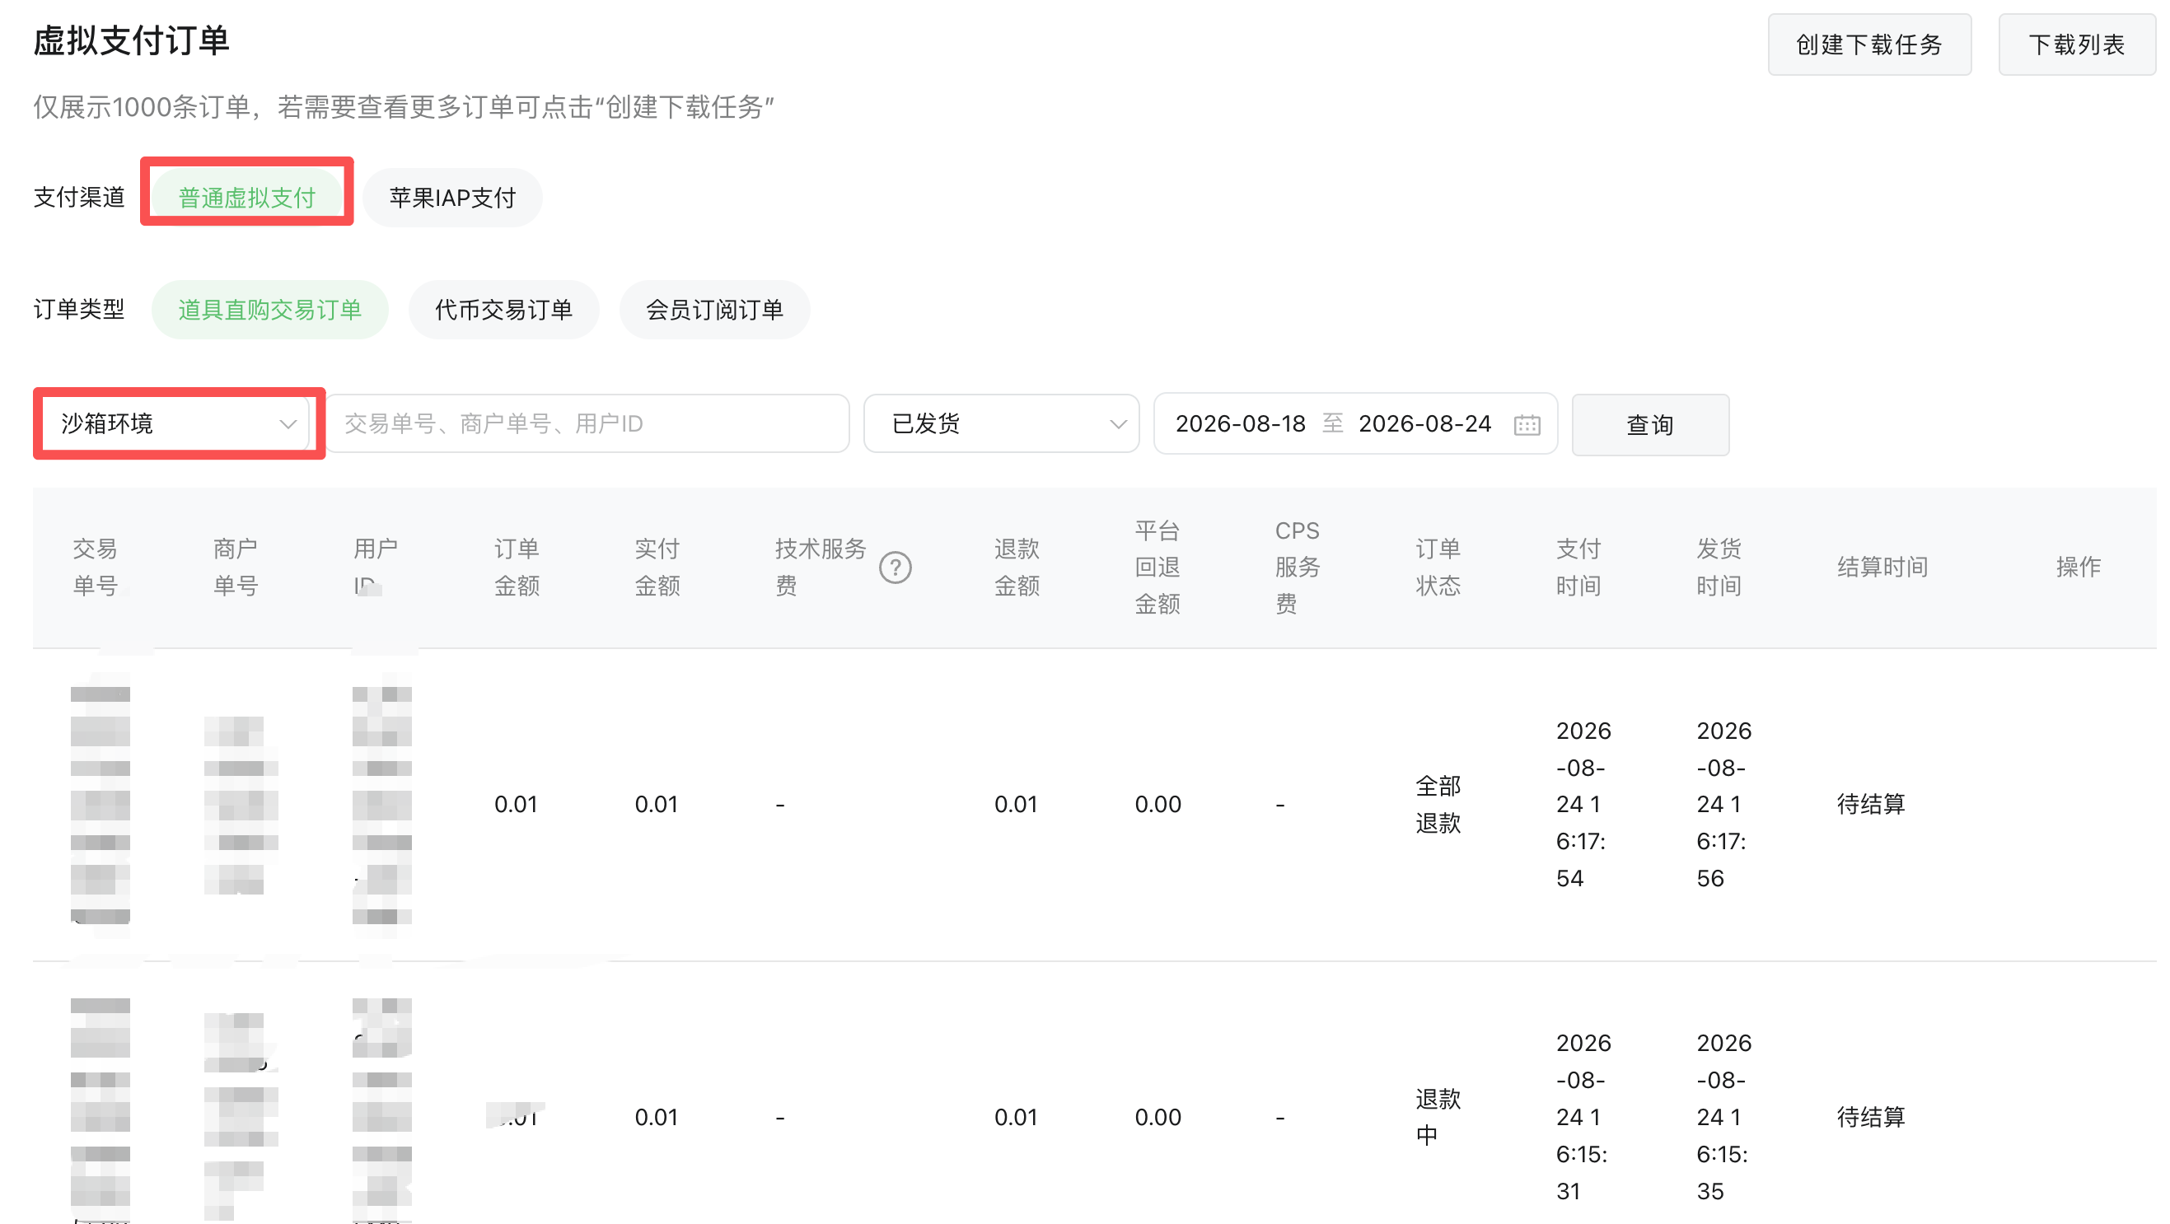Expand the 沙箱环境 environment dropdown
Viewport: 2170px width, 1224px height.
(179, 423)
